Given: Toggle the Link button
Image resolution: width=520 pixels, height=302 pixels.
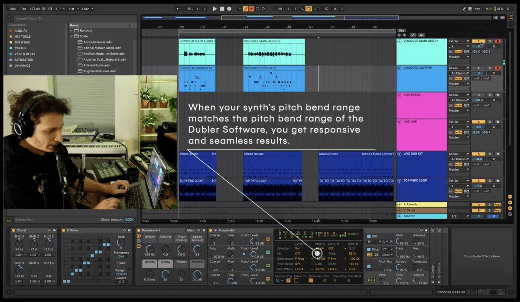Looking at the screenshot, I should click(x=13, y=9).
